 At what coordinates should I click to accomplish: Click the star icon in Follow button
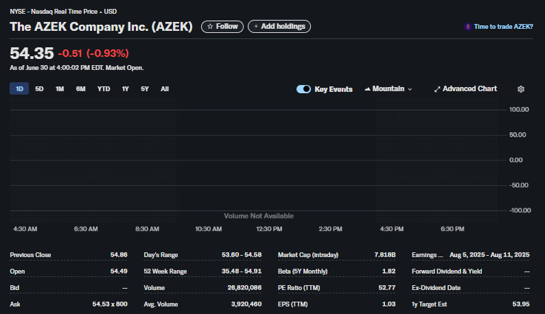210,27
